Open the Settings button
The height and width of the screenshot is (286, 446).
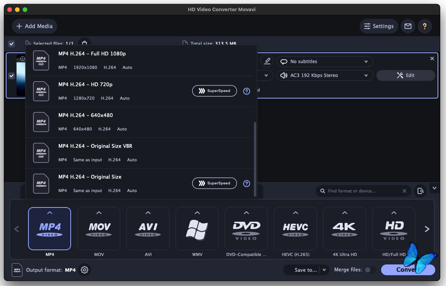[379, 26]
